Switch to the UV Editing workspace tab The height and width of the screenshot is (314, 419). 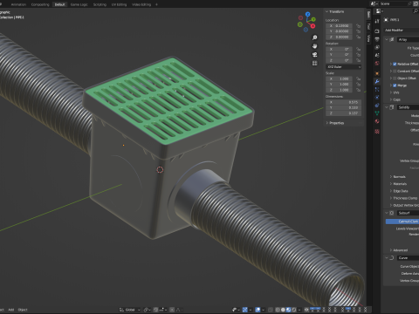click(x=119, y=4)
